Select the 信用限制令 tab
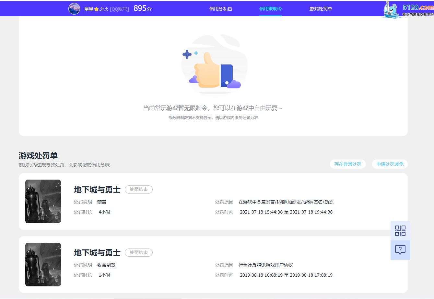 [x=271, y=9]
